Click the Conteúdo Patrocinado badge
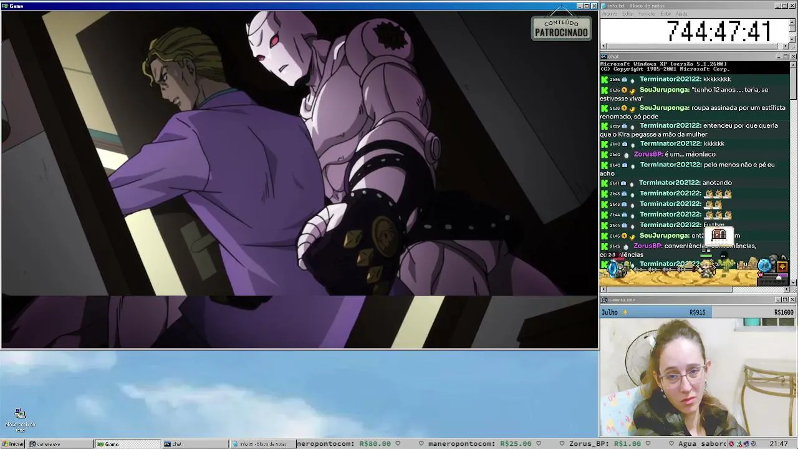Image resolution: width=798 pixels, height=449 pixels. (561, 28)
